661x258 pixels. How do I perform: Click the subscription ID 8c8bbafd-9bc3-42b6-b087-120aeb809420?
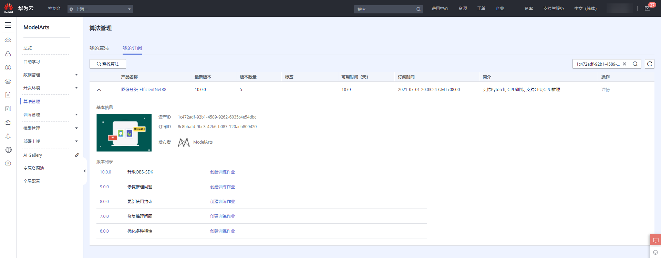tap(217, 127)
